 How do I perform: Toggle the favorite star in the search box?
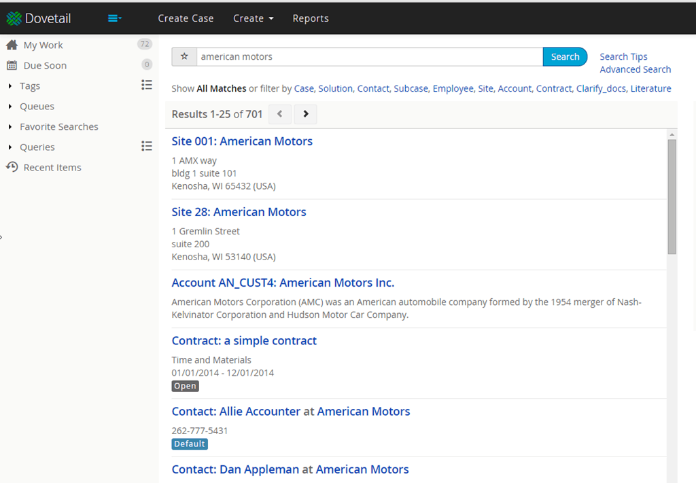pos(184,56)
